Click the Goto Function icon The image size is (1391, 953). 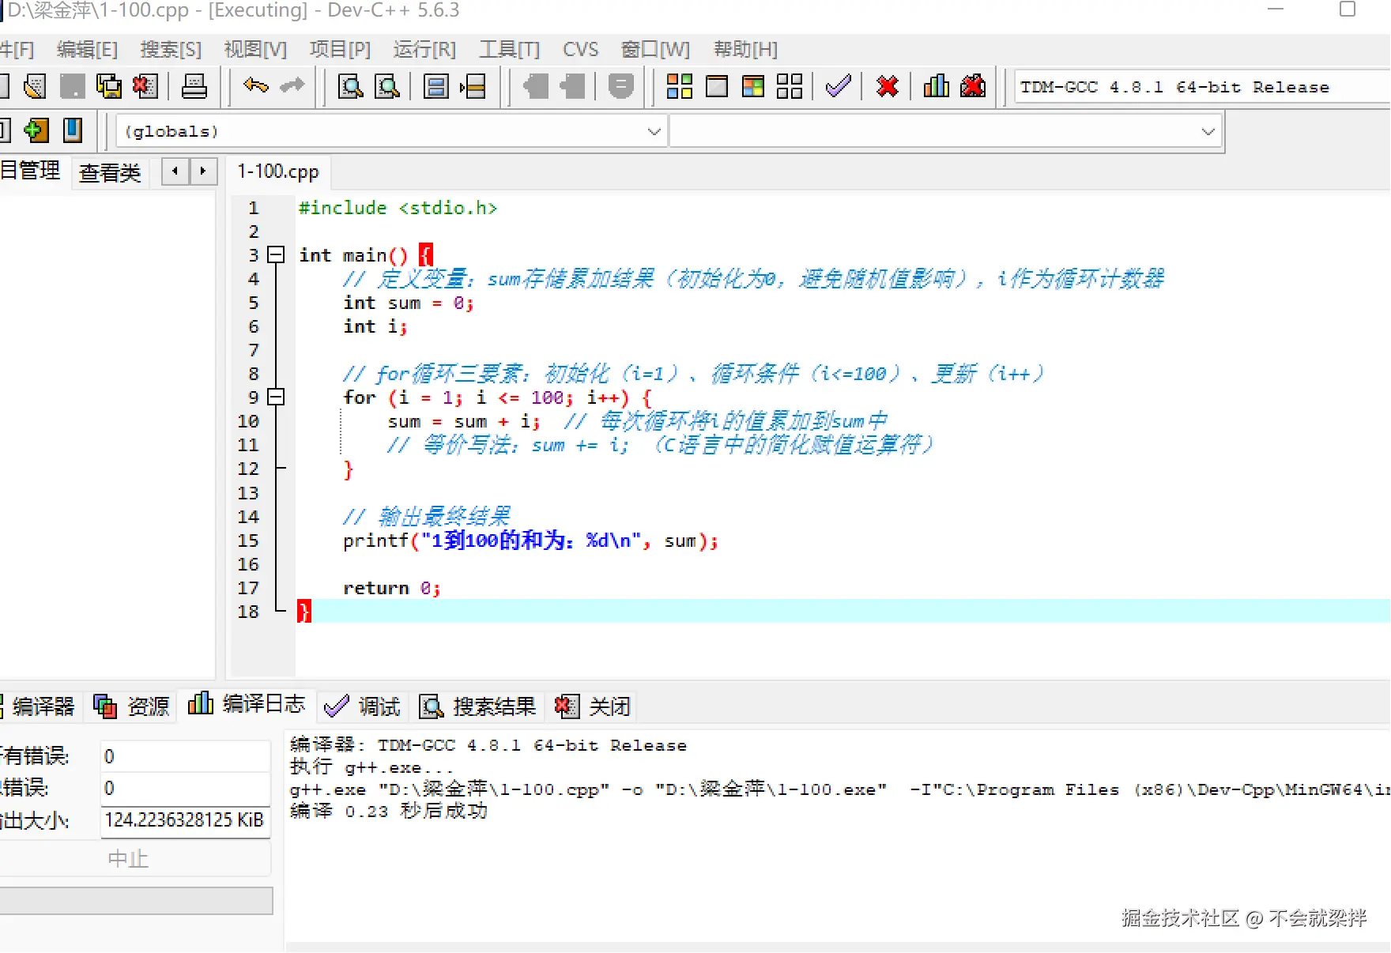[435, 86]
